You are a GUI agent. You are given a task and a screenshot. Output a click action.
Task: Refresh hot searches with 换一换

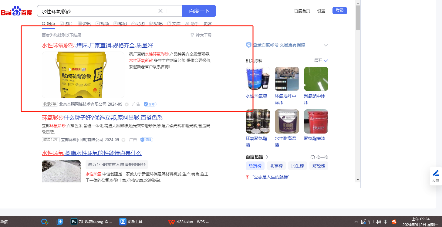pyautogui.click(x=319, y=157)
